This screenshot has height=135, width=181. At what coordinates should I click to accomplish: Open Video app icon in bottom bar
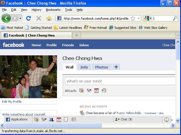point(44,120)
